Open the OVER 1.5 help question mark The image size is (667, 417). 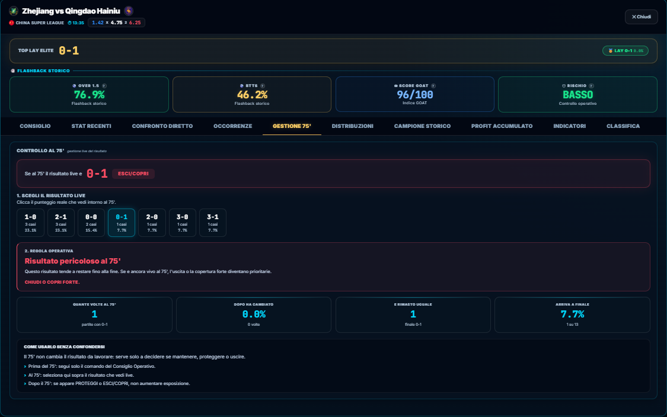tap(104, 86)
